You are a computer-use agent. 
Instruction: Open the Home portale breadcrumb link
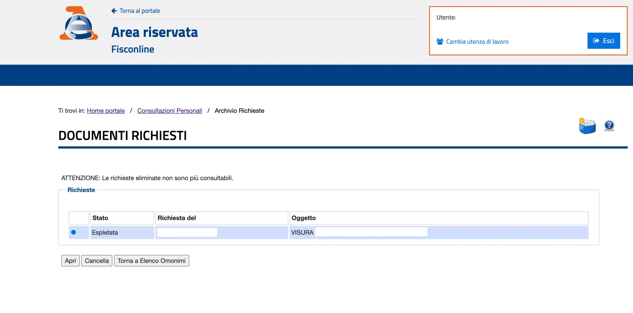[x=105, y=110]
